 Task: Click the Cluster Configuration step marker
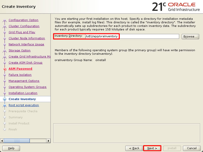tap(5, 26)
